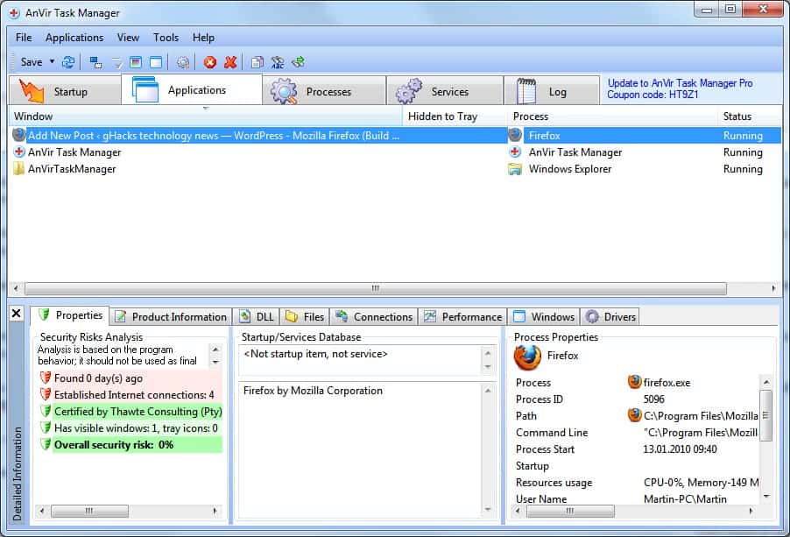Click the 'Firefox by Mozilla Corporation' text
Viewport: 790px width, 537px height.
313,391
